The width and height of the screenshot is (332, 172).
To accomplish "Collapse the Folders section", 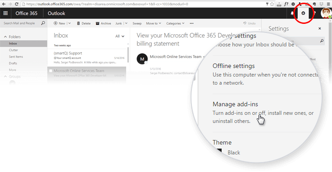I will click(x=5, y=37).
